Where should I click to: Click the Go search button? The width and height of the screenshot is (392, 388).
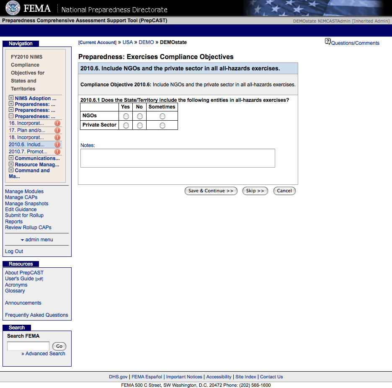point(59,346)
